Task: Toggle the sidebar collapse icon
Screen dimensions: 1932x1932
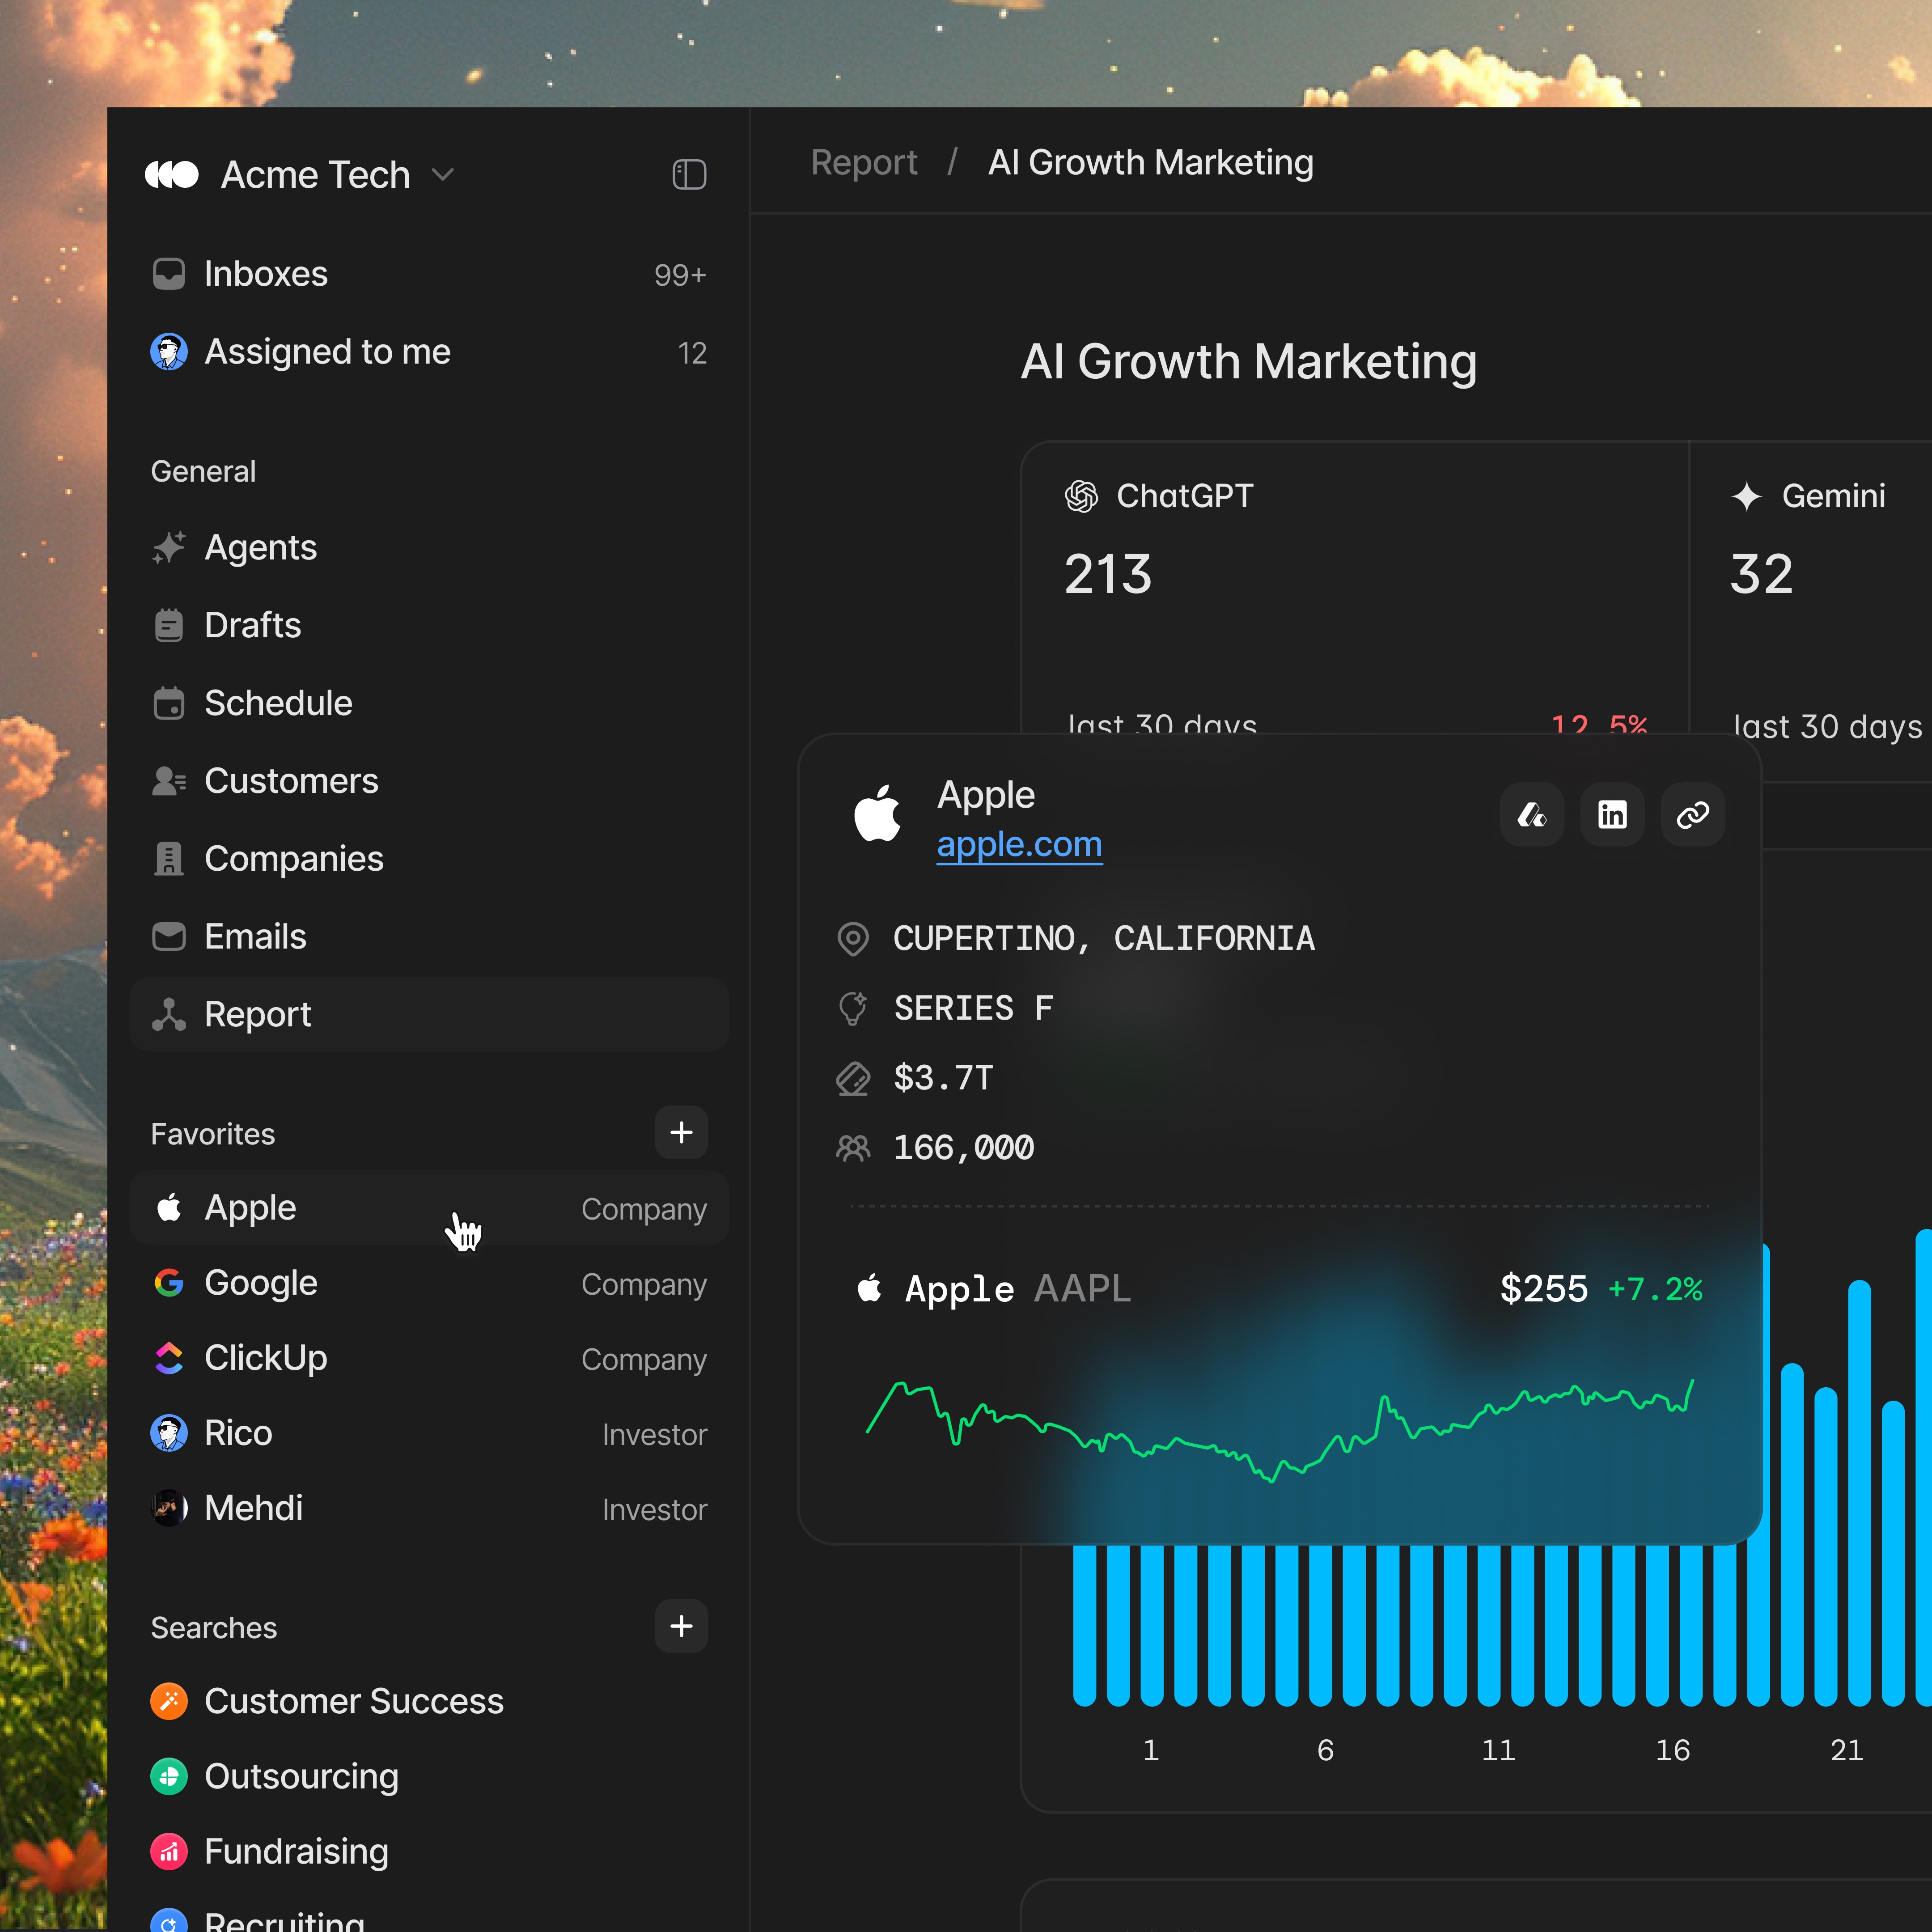Action: 689,175
